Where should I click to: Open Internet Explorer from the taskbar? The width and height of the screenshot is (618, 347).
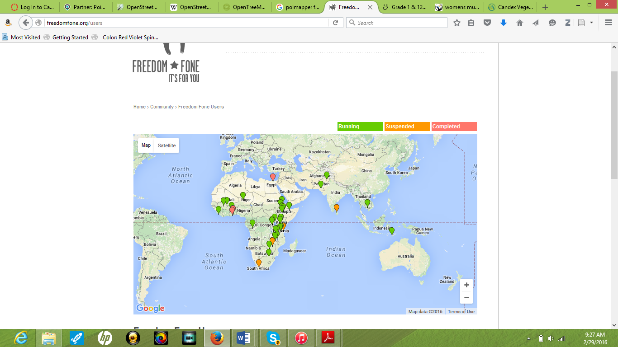point(21,338)
